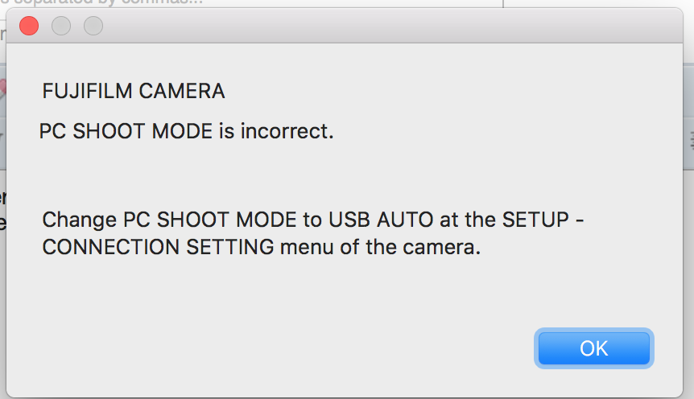Viewport: 694px width, 399px height.
Task: Click PC SHOOT MODE in the error line
Action: (x=126, y=131)
